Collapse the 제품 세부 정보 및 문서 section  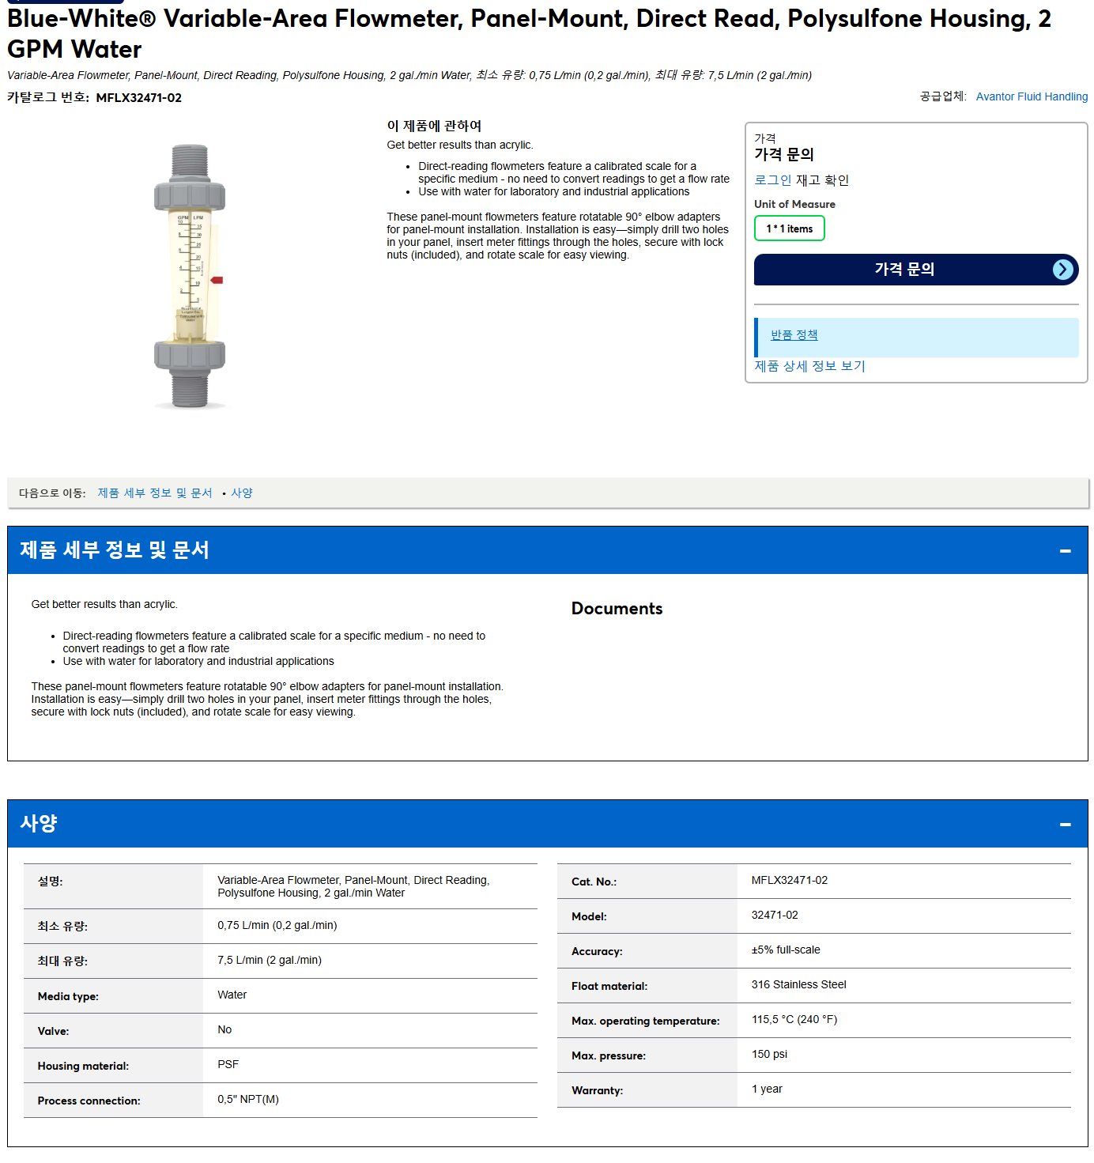click(1065, 550)
